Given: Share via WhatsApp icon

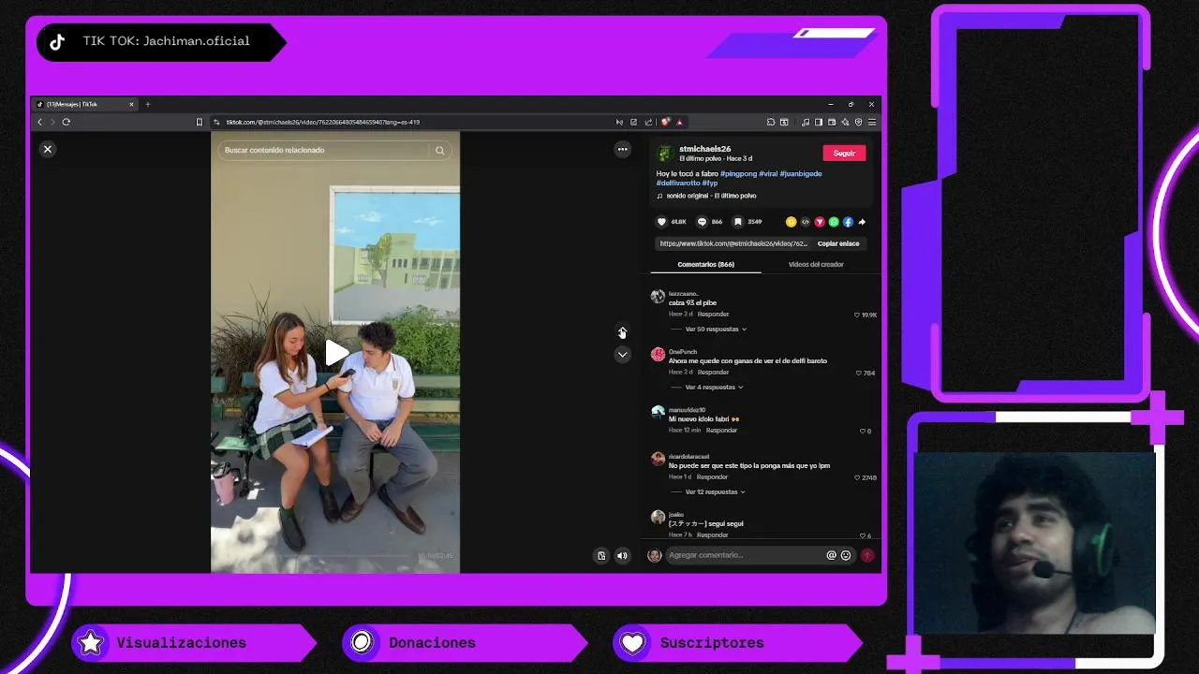Looking at the screenshot, I should [x=834, y=222].
